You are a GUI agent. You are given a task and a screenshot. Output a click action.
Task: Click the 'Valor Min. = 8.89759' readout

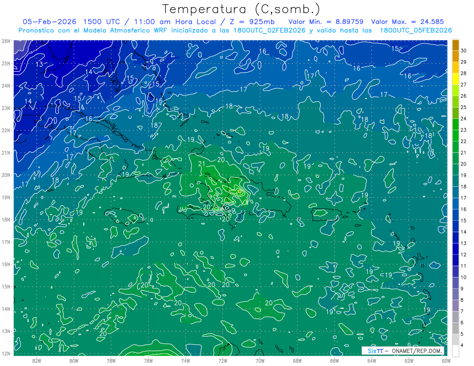[326, 22]
